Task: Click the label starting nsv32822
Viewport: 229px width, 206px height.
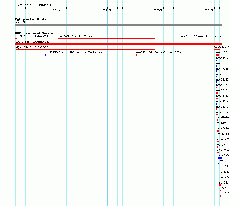Action: 223,112
